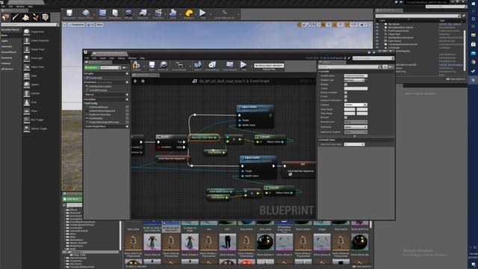Open Cinematics in main toolbar

pyautogui.click(x=158, y=14)
